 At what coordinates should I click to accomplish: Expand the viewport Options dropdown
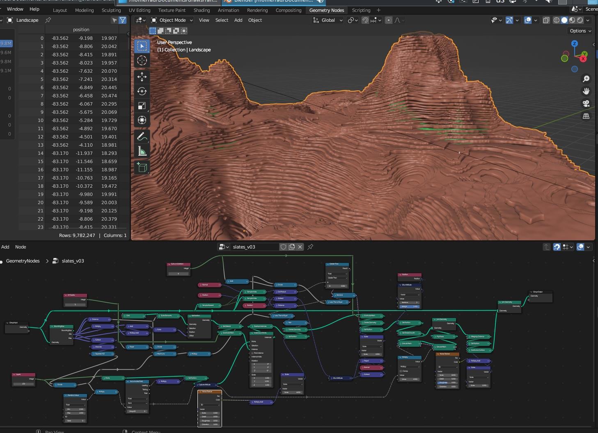click(x=580, y=31)
